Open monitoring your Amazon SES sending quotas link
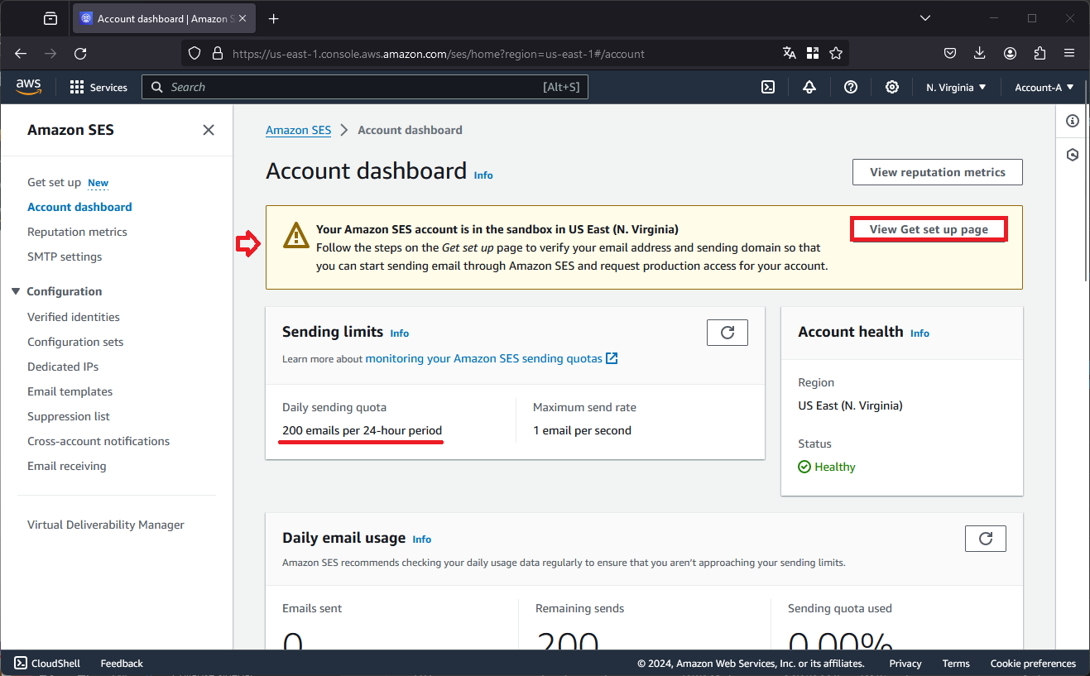This screenshot has height=676, width=1090. pos(492,358)
